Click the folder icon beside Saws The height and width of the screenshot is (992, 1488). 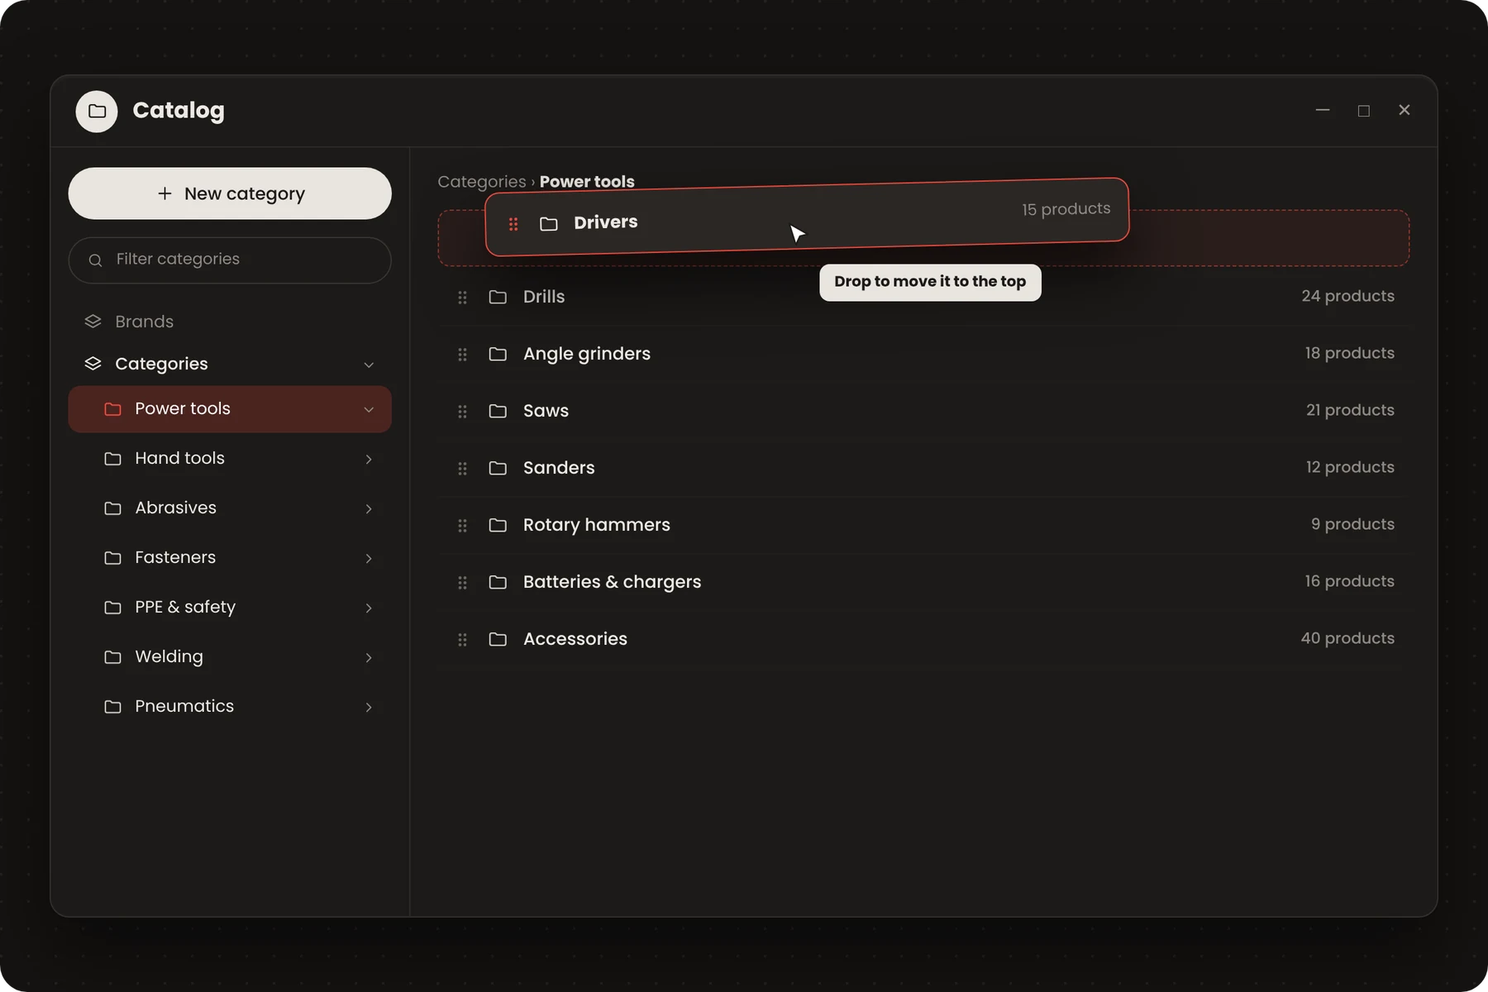click(x=498, y=411)
